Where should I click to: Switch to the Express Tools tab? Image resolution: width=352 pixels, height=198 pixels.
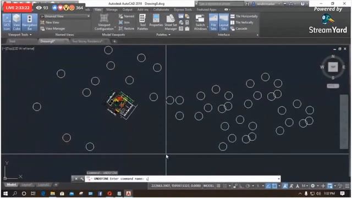click(x=183, y=10)
